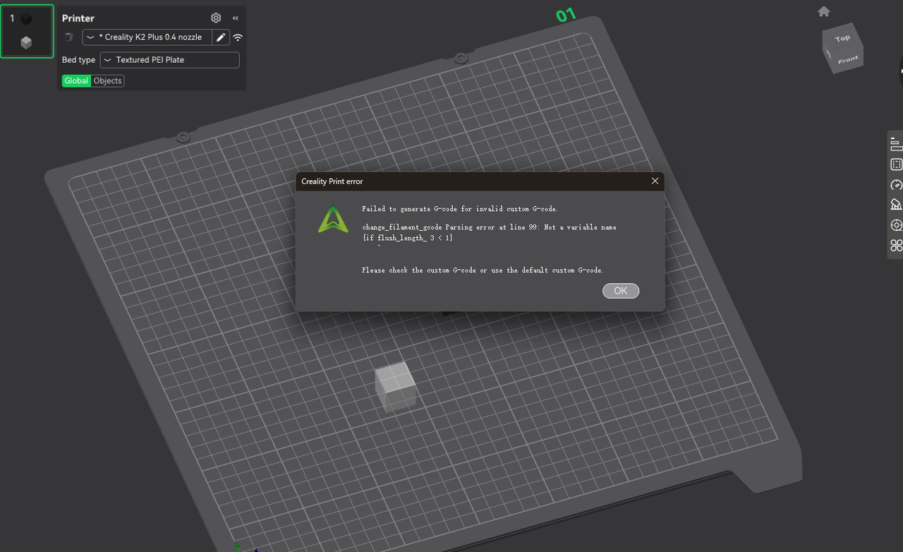
Task: Open printer settings gear icon
Action: [x=216, y=18]
